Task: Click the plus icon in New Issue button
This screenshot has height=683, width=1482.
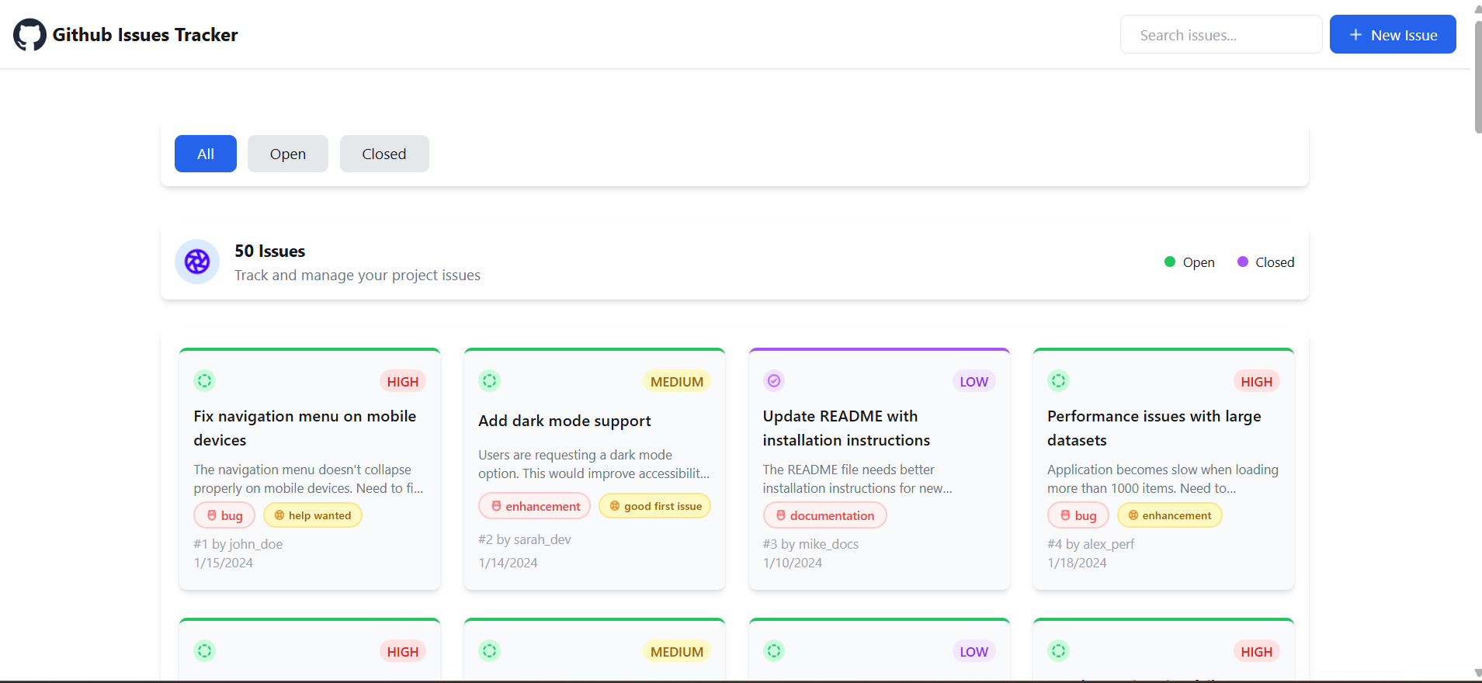Action: click(1355, 35)
